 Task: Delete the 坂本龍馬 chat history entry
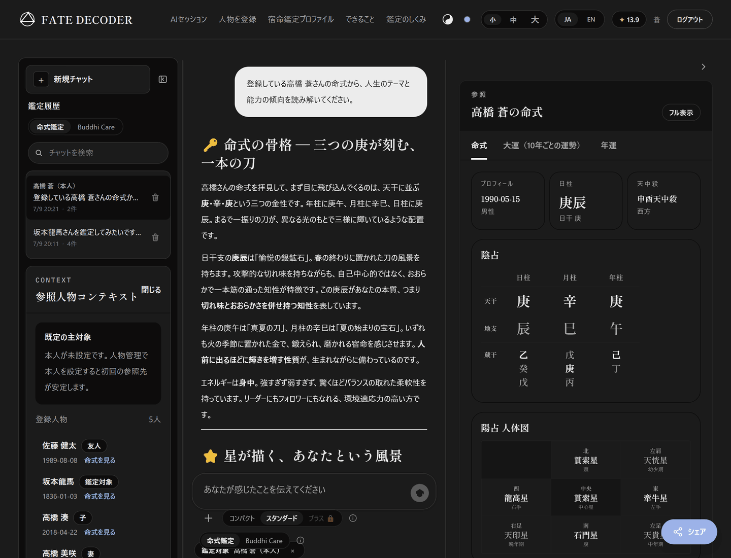155,237
